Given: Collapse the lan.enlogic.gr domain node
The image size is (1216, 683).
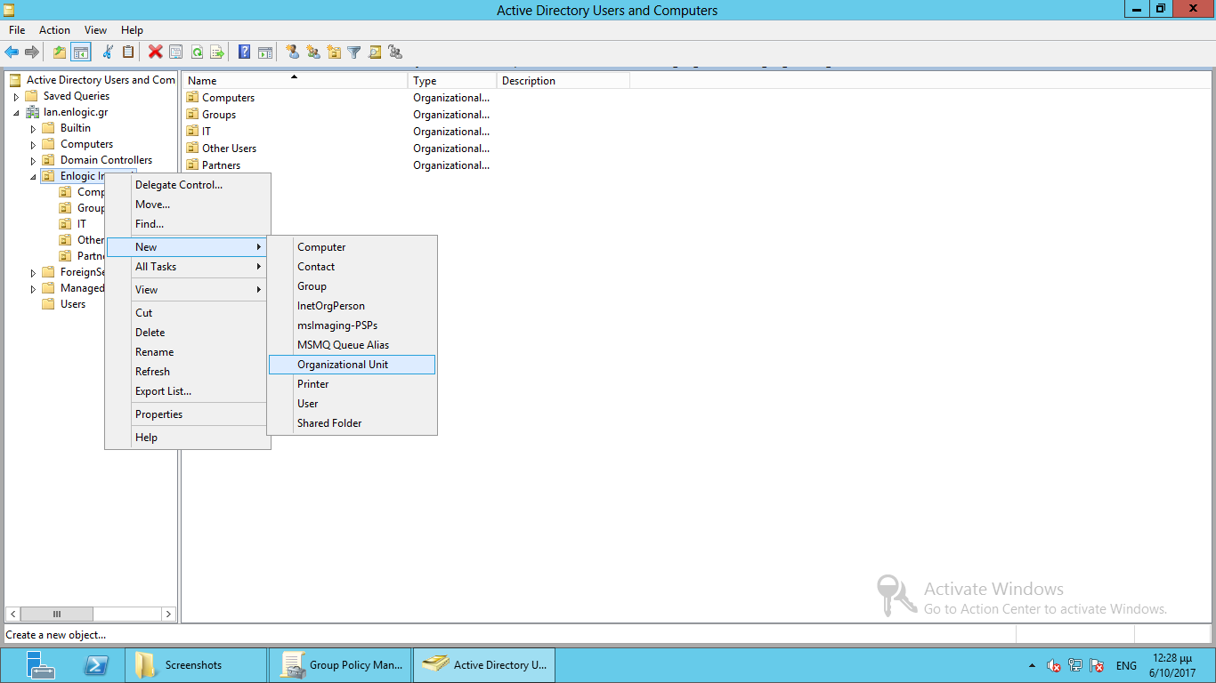Looking at the screenshot, I should click(16, 112).
